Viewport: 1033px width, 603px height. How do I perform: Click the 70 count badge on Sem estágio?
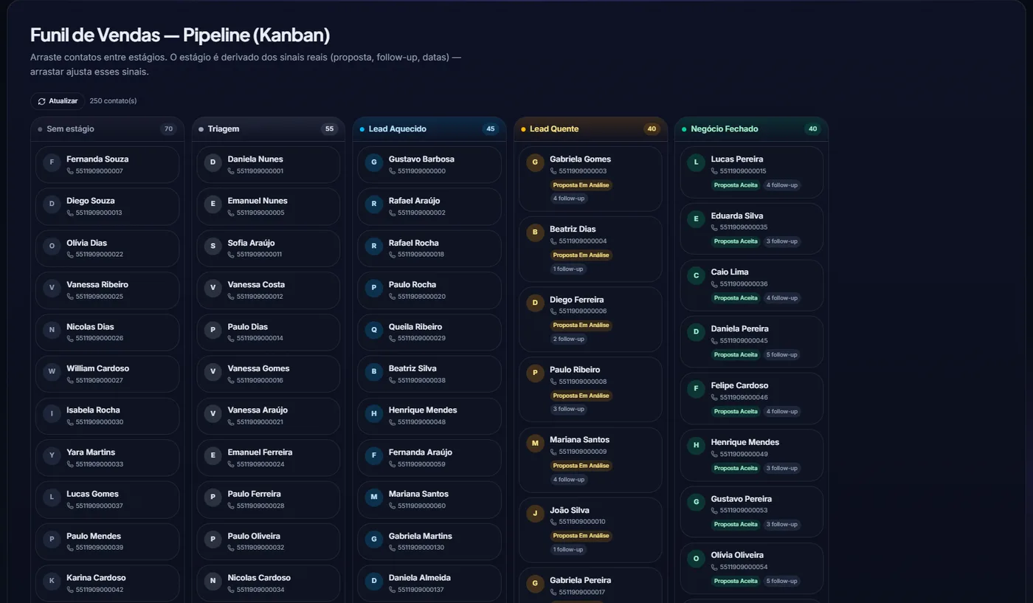[x=168, y=129]
